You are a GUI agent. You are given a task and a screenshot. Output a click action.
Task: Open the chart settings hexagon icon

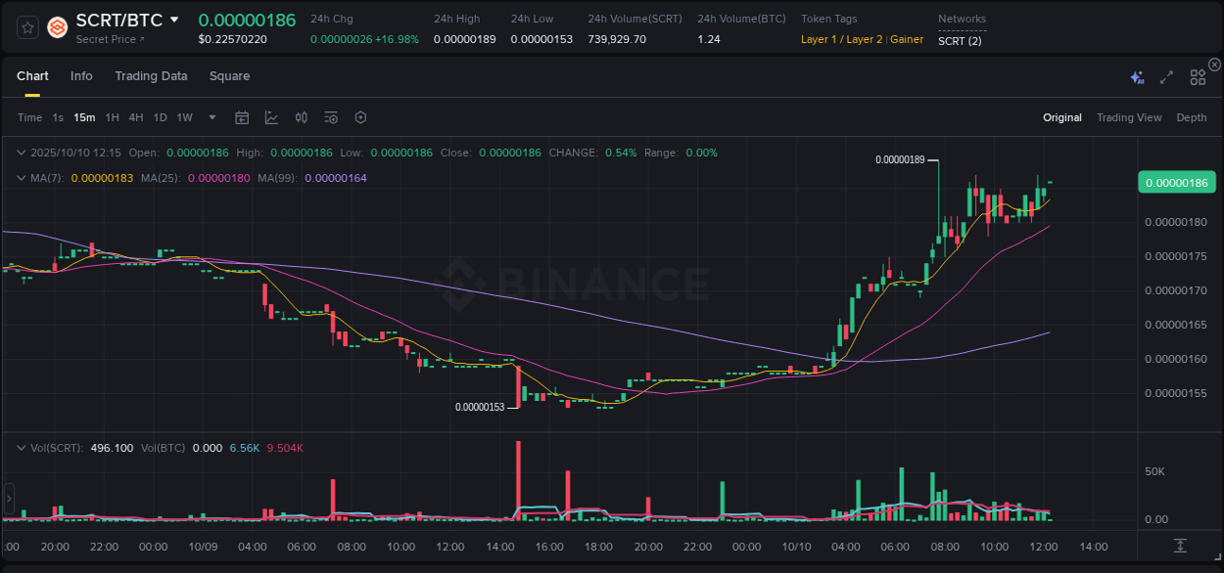[360, 117]
